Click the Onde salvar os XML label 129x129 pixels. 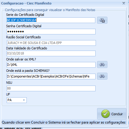(21, 59)
